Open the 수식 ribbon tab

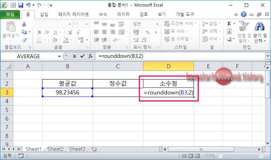pyautogui.click(x=103, y=14)
